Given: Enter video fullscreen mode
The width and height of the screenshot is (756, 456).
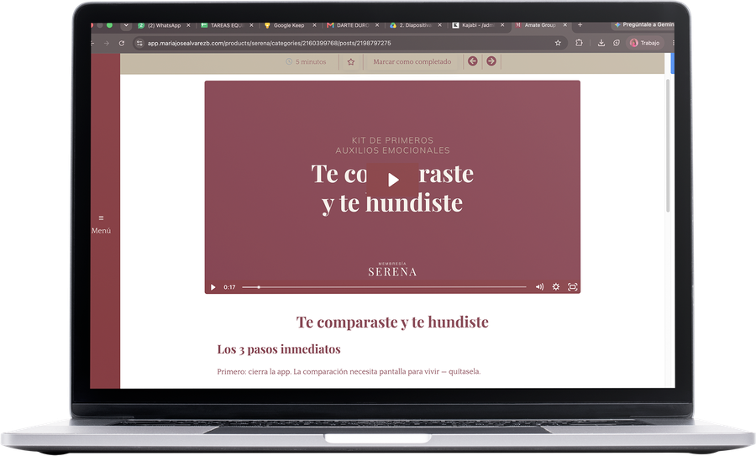Looking at the screenshot, I should pyautogui.click(x=572, y=287).
